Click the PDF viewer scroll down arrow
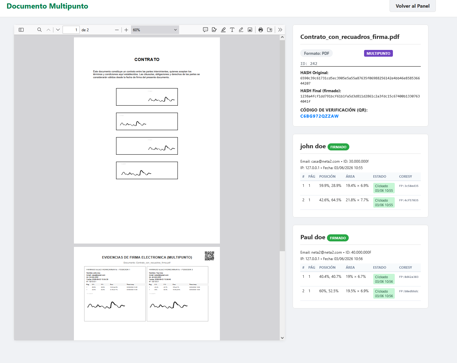This screenshot has width=457, height=363. tap(282, 338)
